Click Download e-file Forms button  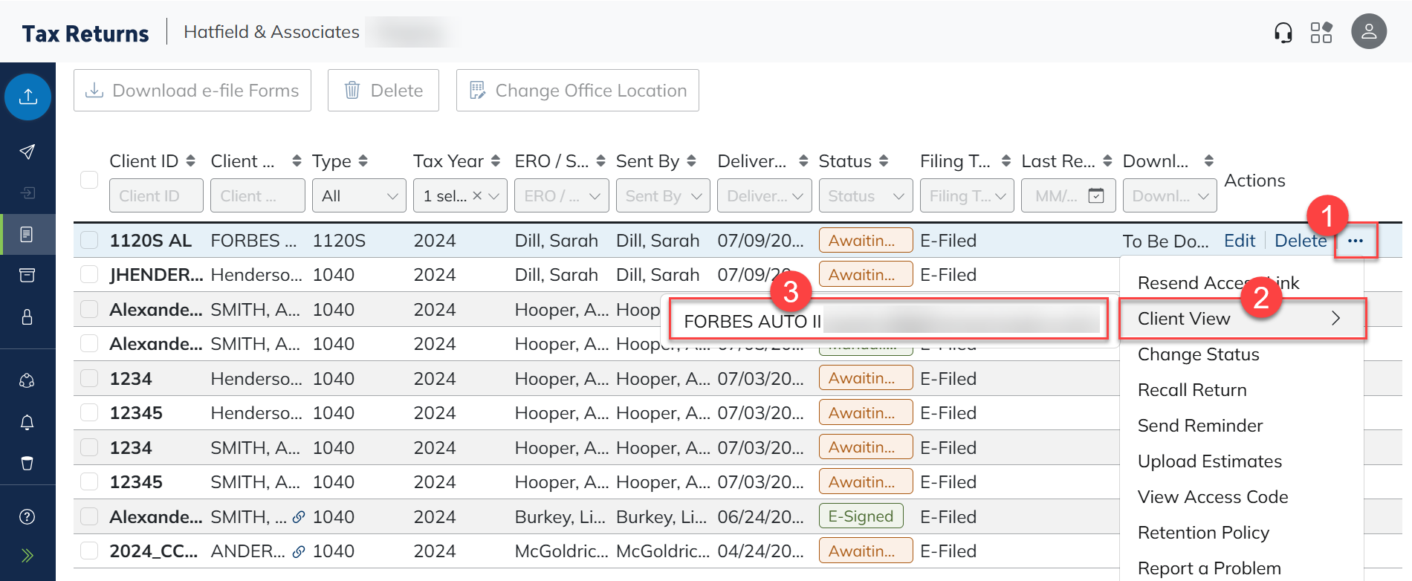(192, 91)
